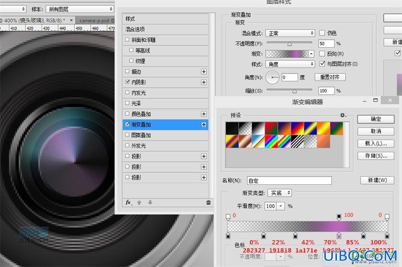Screen dimensions: 402x267
Task: Select the orange-yellow-orange gradient preset
Action: tap(323, 128)
